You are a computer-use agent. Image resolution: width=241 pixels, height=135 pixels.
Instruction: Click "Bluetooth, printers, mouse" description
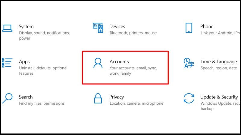point(133,33)
